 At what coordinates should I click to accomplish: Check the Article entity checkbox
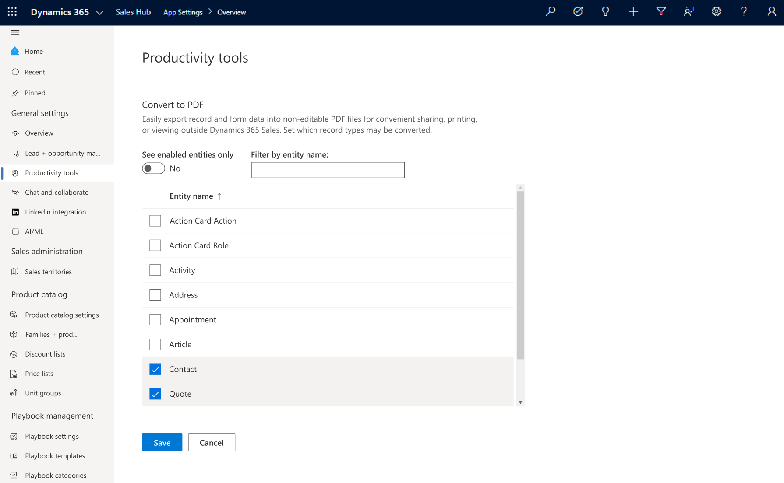point(155,344)
